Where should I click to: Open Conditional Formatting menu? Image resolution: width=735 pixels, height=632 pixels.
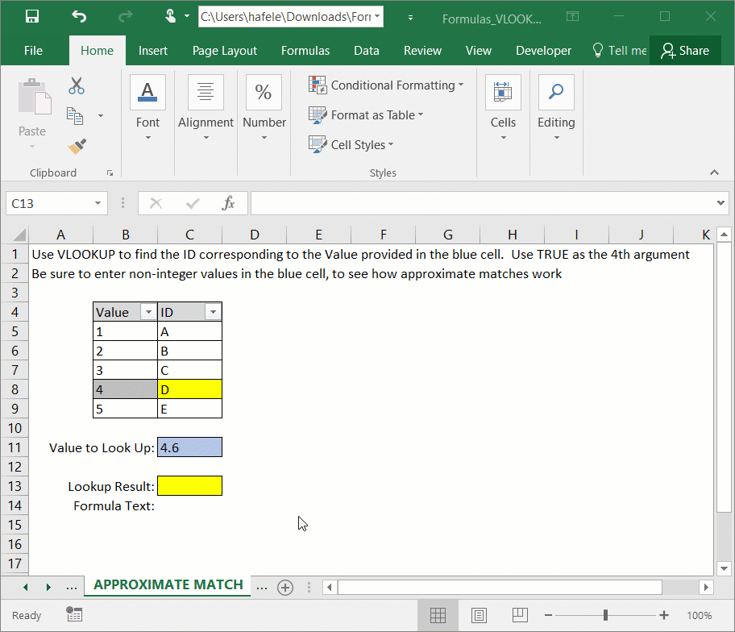coord(386,85)
